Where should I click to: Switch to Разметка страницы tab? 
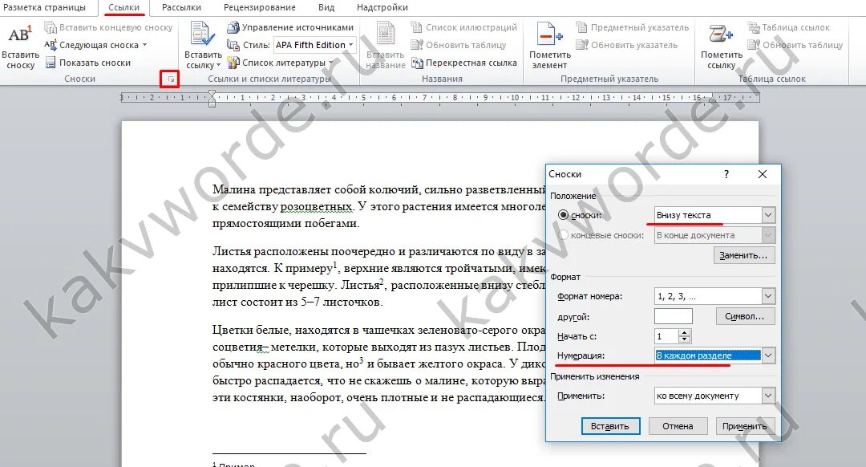tap(45, 7)
